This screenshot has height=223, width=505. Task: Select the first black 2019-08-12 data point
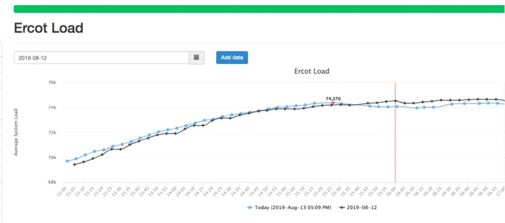pyautogui.click(x=75, y=165)
